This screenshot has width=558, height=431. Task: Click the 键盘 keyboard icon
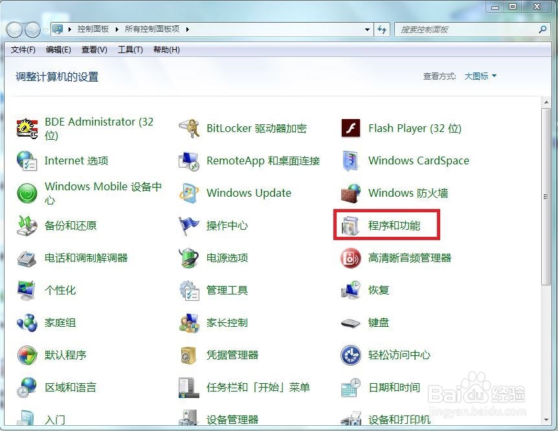(x=351, y=323)
